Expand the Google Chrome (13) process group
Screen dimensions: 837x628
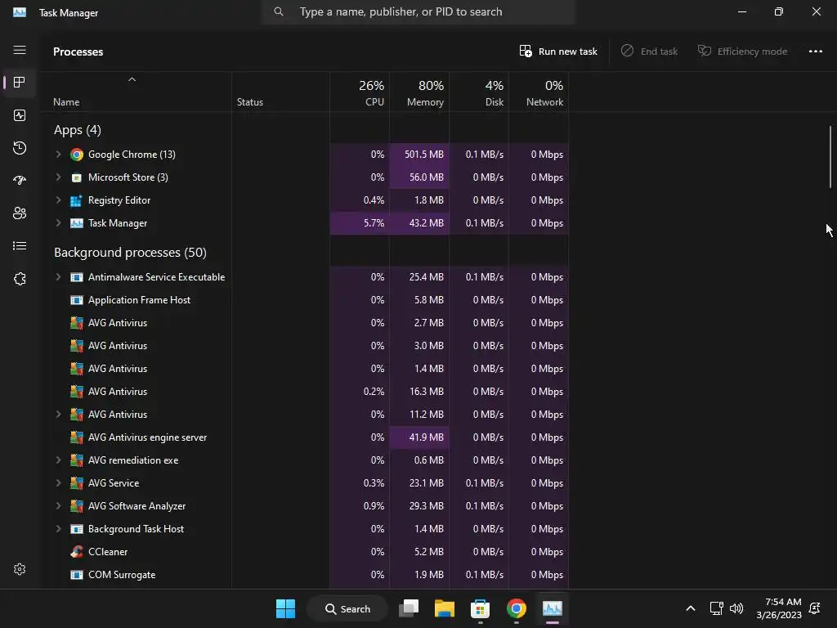58,155
